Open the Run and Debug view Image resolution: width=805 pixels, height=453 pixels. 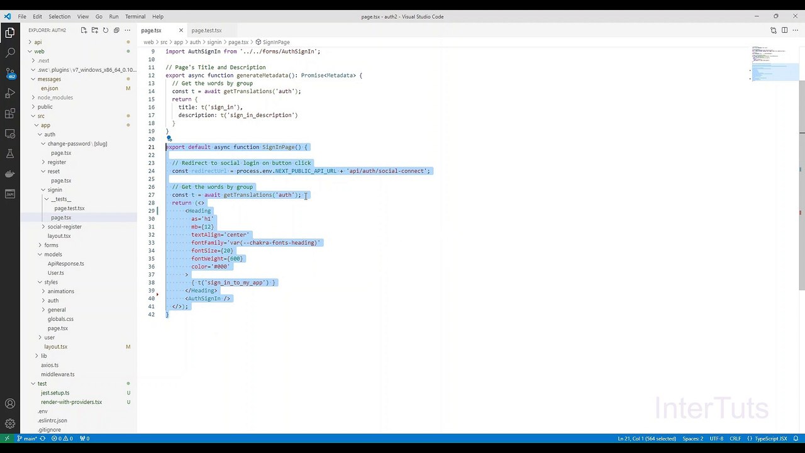tap(10, 93)
